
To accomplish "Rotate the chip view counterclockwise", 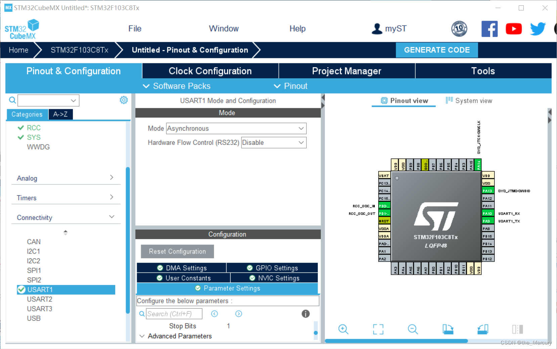I will (483, 329).
